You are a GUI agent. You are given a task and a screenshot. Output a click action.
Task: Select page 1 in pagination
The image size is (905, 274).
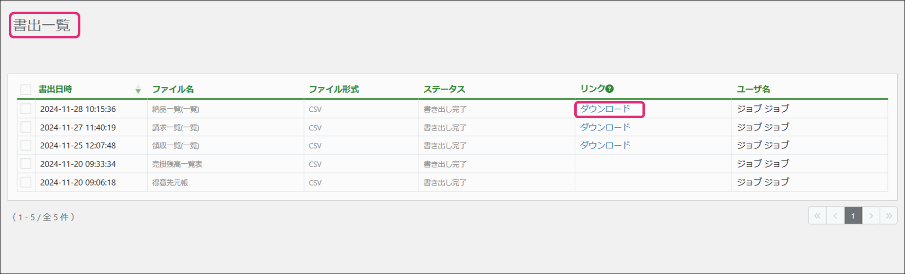[x=853, y=216]
